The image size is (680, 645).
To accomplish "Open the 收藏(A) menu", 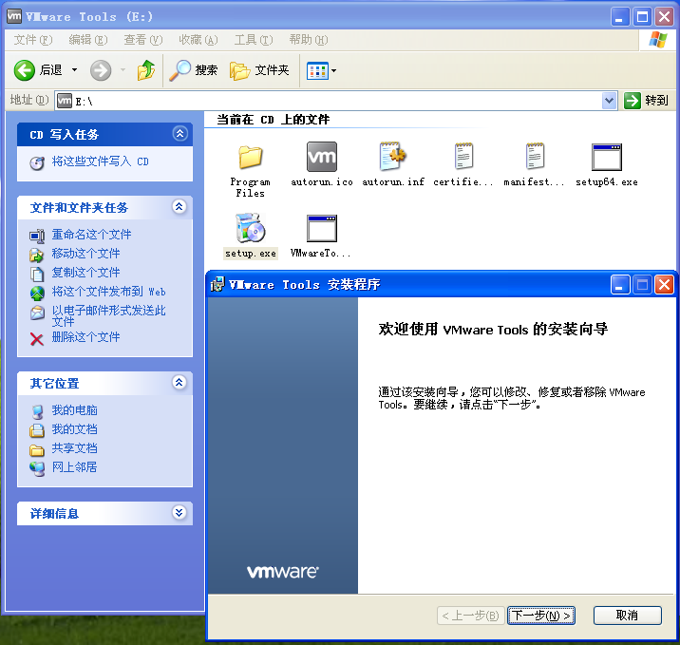I will [x=198, y=40].
